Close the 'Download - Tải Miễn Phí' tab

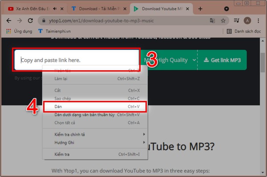[125, 9]
